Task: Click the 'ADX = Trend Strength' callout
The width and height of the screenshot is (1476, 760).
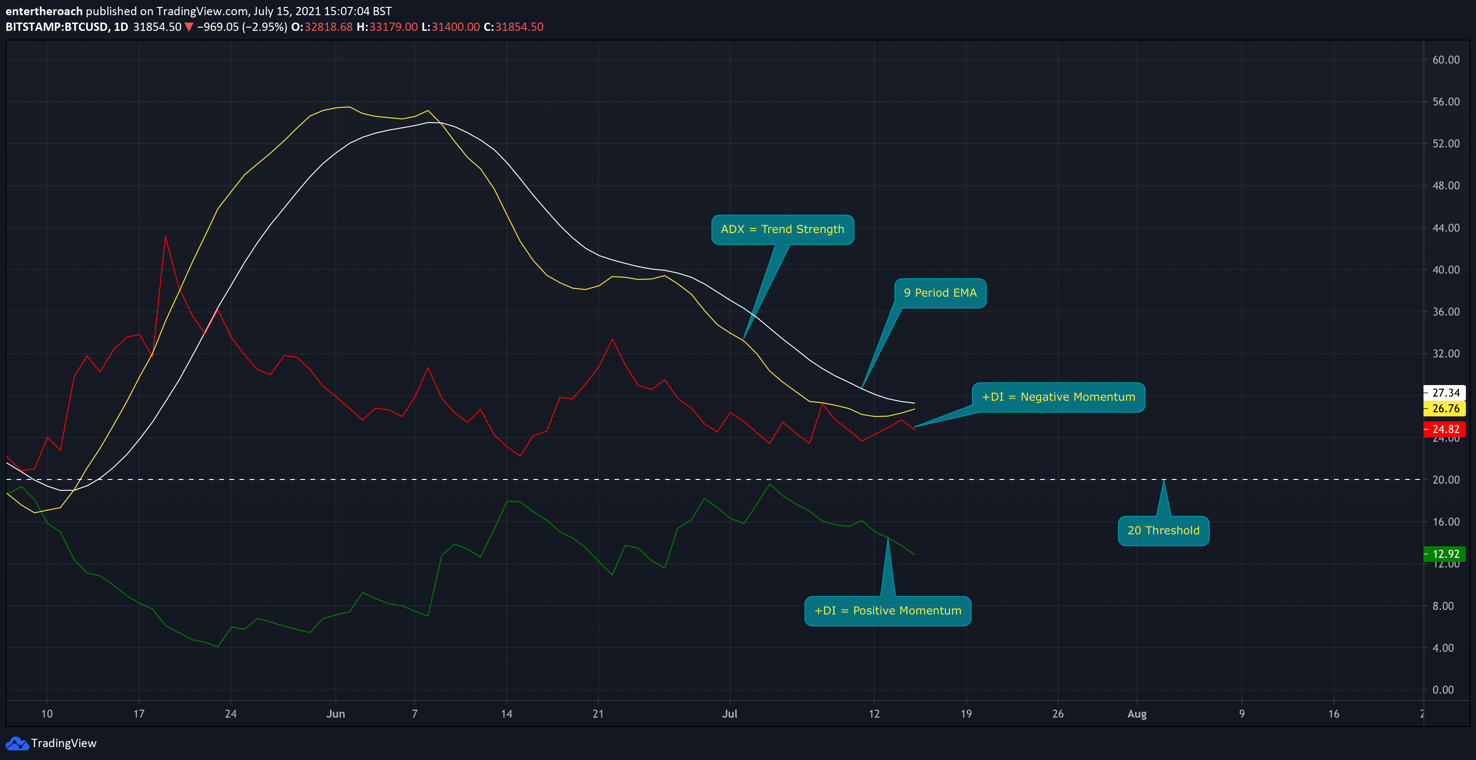Action: pyautogui.click(x=782, y=230)
